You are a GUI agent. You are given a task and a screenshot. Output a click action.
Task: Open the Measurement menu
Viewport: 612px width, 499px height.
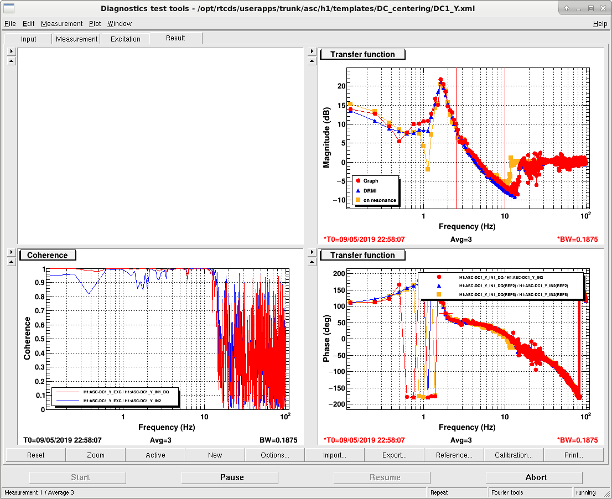coord(61,24)
